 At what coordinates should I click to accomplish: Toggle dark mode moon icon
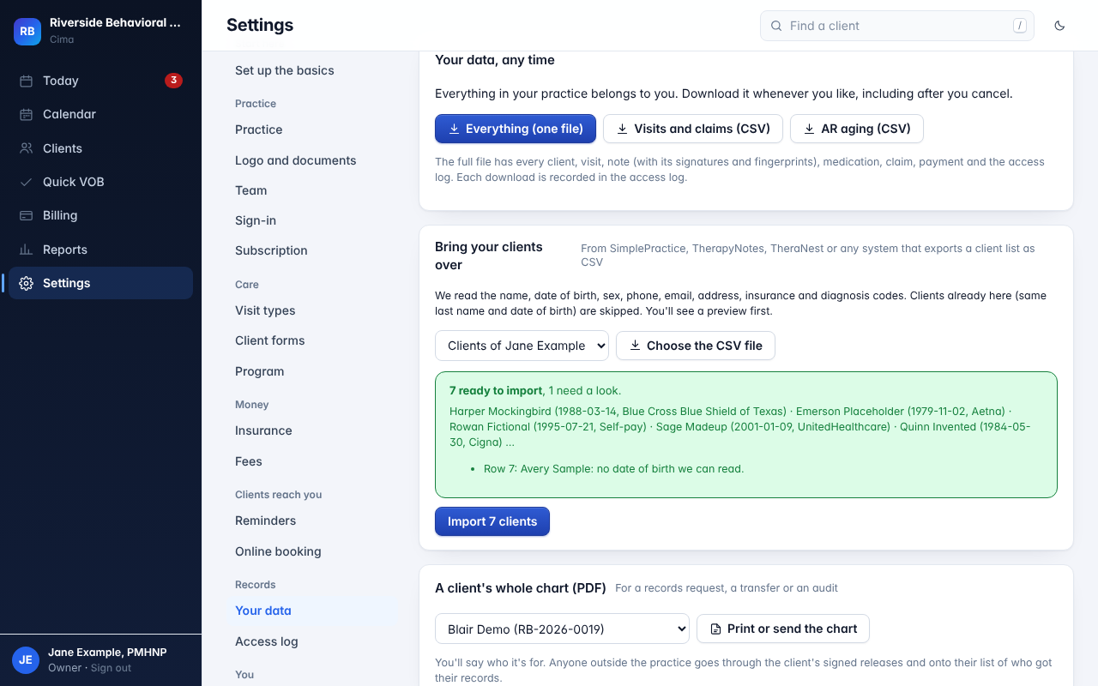1059,26
